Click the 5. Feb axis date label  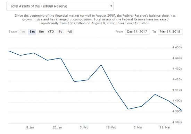[x=84, y=127]
